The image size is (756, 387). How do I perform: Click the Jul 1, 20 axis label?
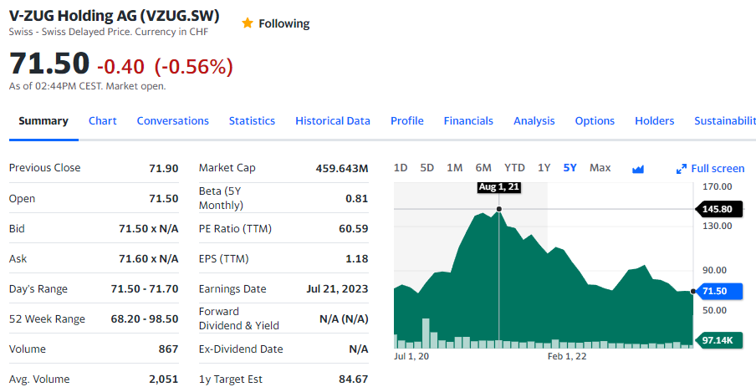click(411, 356)
